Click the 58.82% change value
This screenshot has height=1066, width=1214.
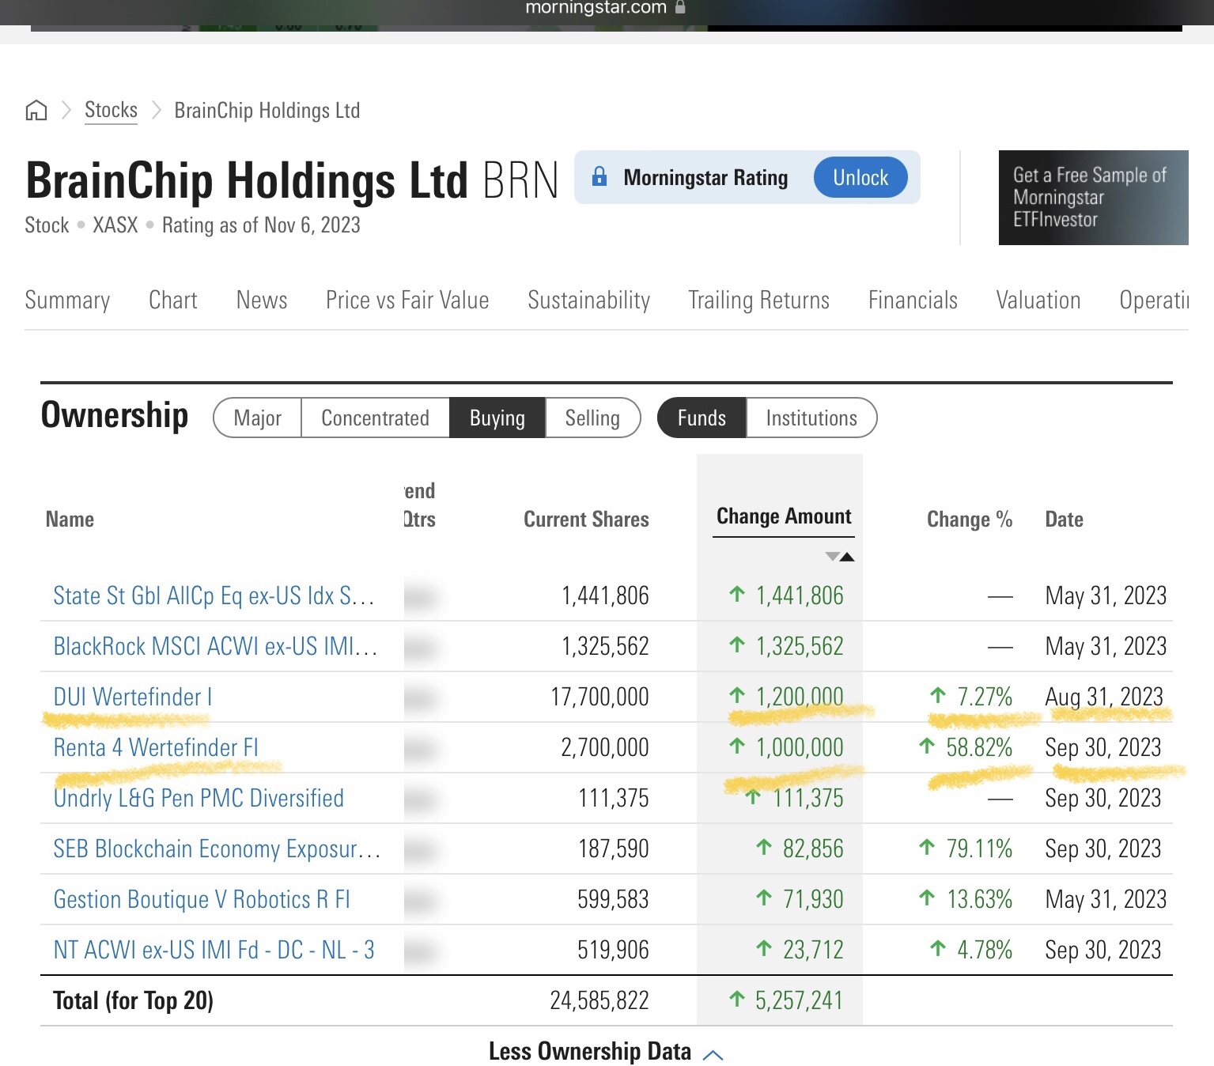[x=979, y=747]
